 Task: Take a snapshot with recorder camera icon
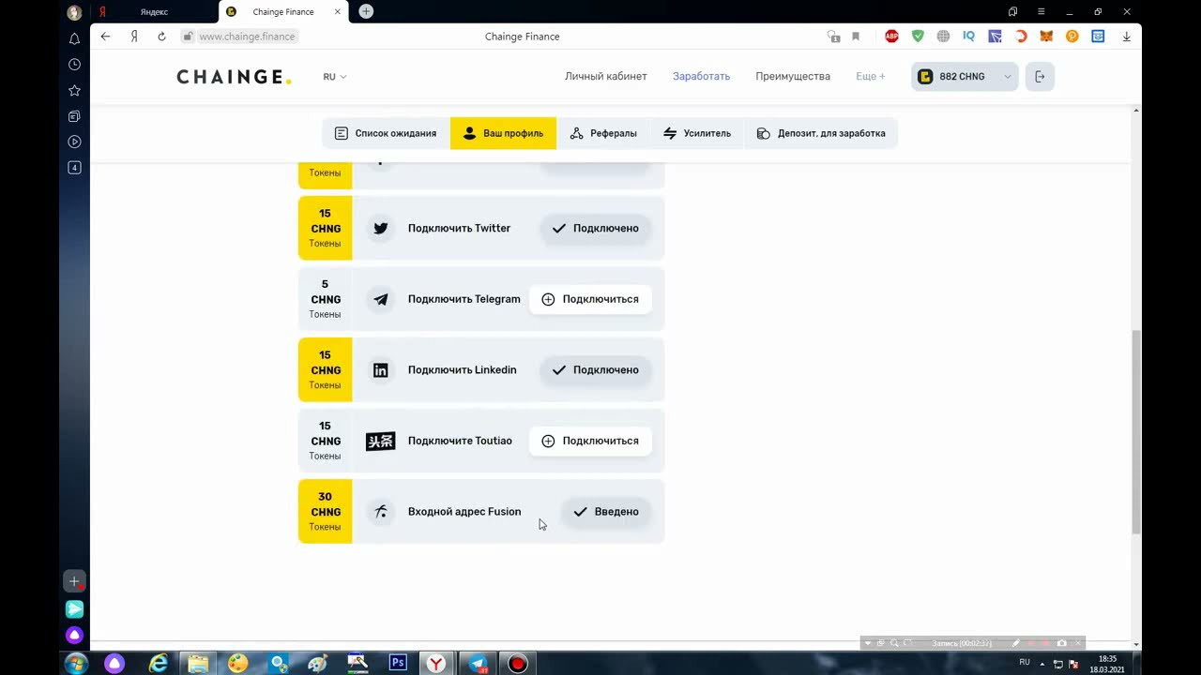coord(1062,643)
